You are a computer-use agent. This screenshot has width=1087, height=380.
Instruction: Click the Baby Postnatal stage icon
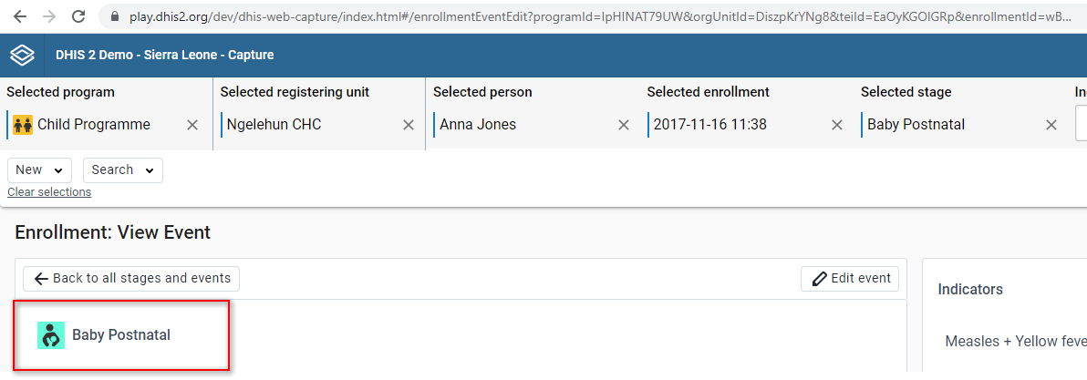coord(50,335)
